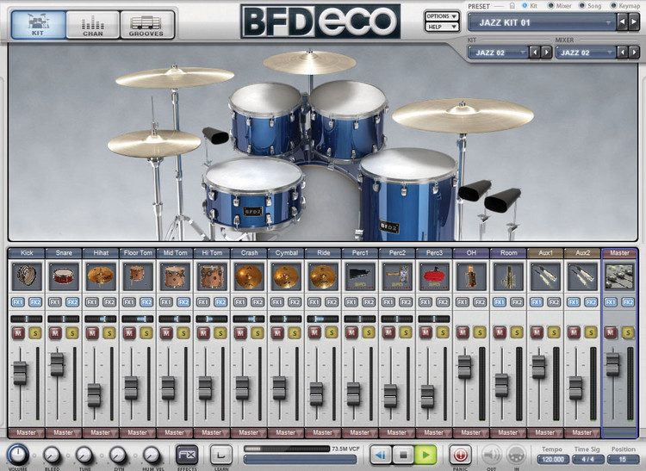Choose the Perc3 red percussion icon
The height and width of the screenshot is (471, 646).
pos(434,276)
